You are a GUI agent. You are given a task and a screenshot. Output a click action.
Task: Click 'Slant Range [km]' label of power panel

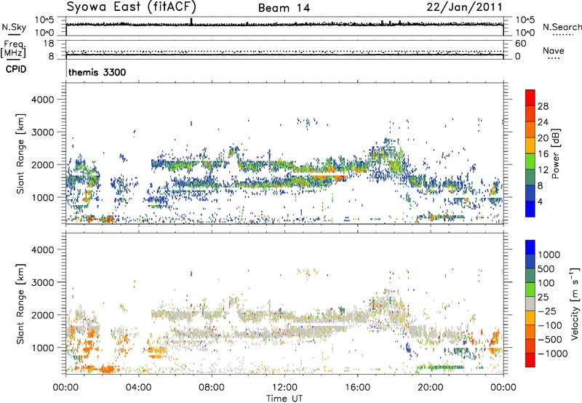click(20, 153)
